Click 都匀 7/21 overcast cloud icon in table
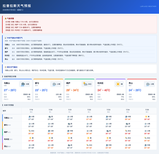Screen dimensions: 159x154 pos(69,124)
